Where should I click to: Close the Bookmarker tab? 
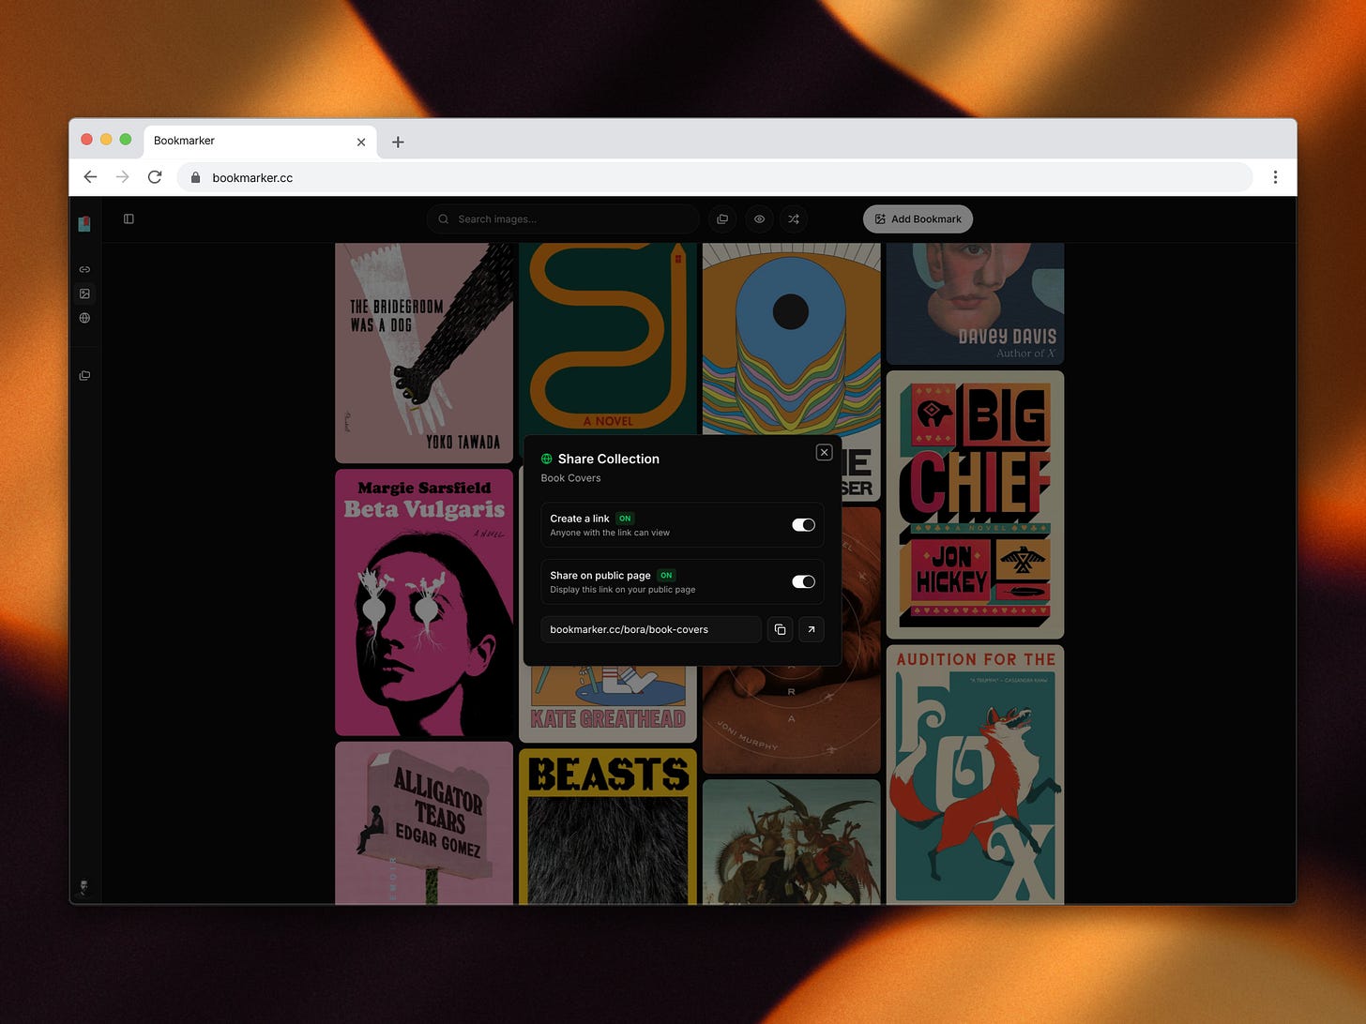coord(361,142)
